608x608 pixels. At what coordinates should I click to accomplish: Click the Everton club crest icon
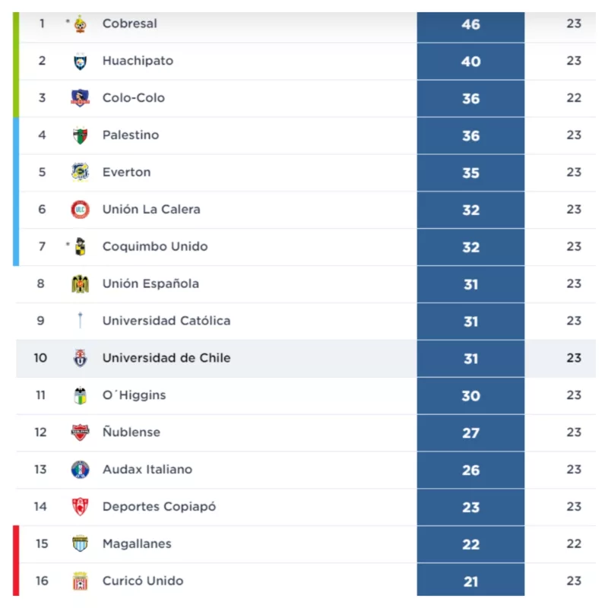coord(80,173)
